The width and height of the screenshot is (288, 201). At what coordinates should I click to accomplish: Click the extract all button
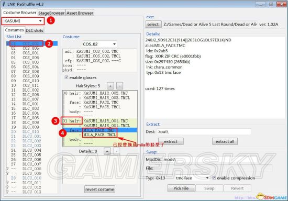click(x=225, y=141)
